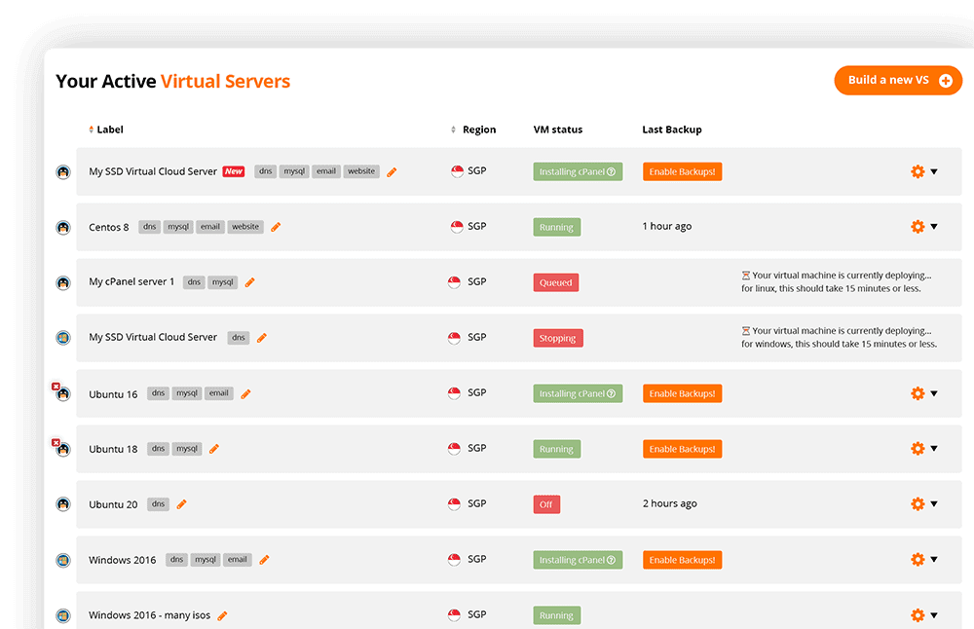Screen dimensions: 974x629
Task: Click the edit pencil for Windows 2016 - many isos
Action: (x=222, y=615)
